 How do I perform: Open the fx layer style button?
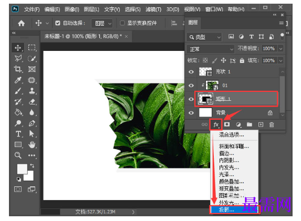click(216, 125)
